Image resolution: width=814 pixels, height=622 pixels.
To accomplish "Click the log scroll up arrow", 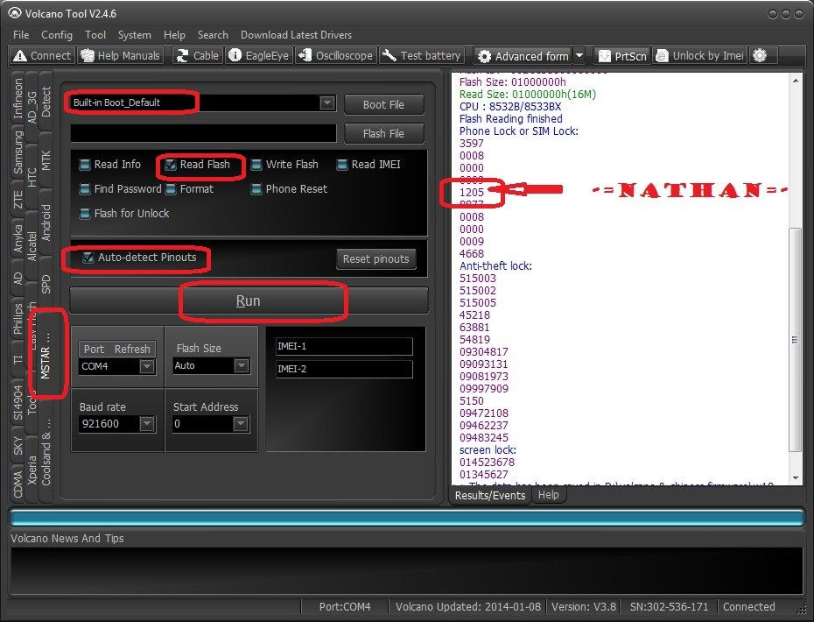I will [796, 81].
